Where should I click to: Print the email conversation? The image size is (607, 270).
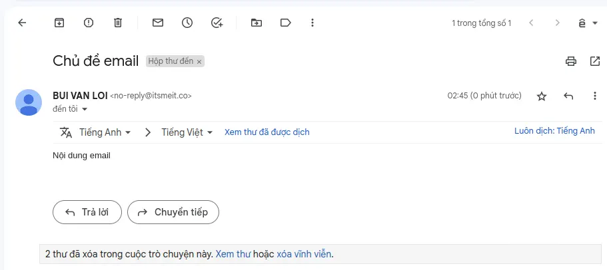point(571,61)
